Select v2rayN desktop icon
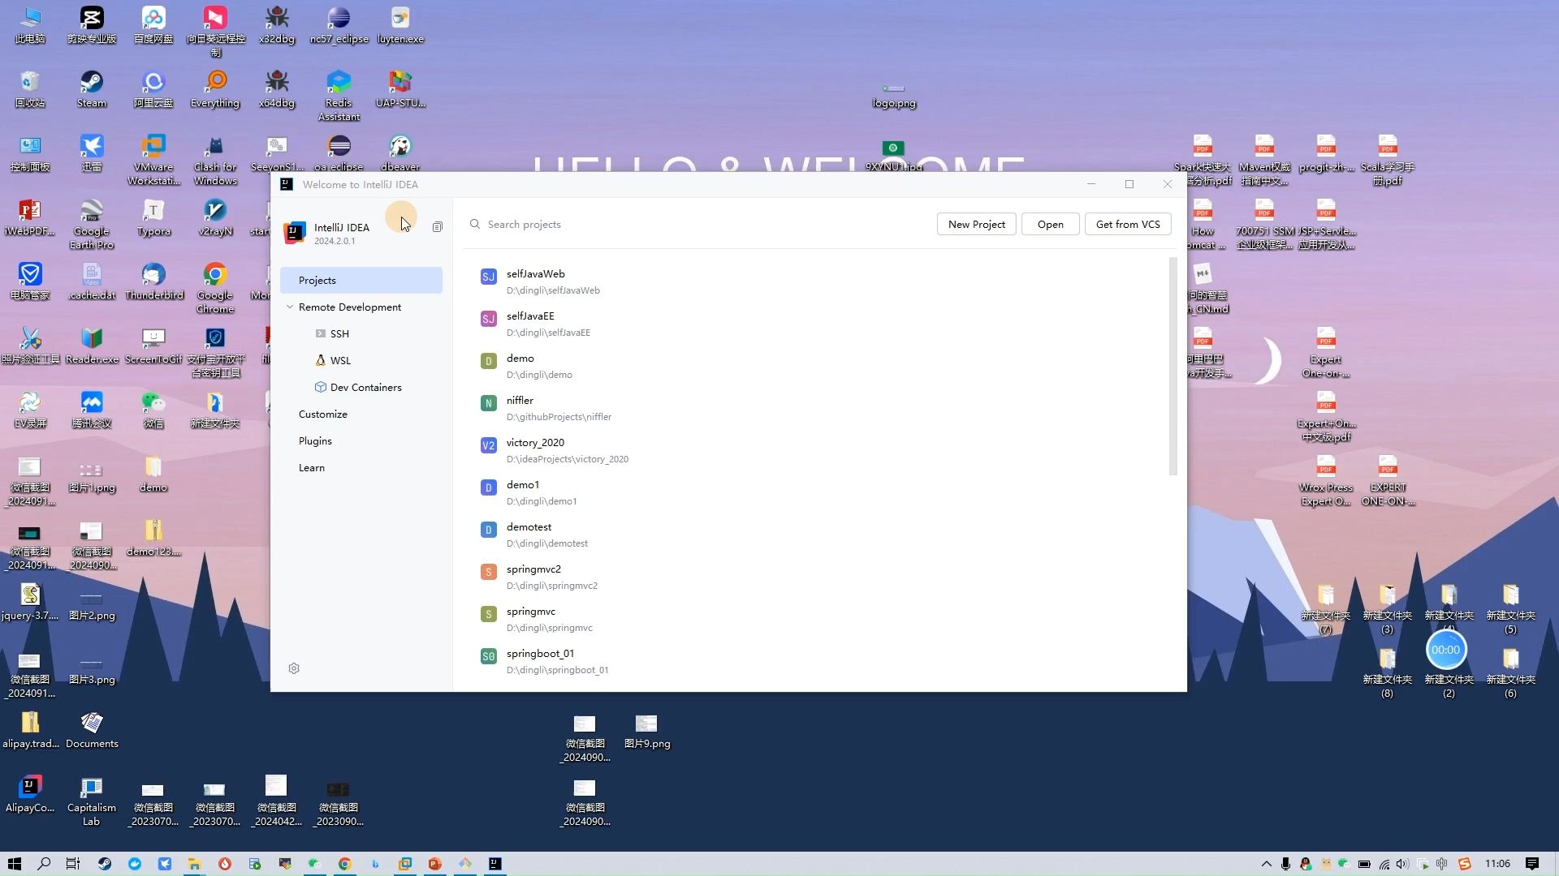1559x876 pixels. pos(215,217)
